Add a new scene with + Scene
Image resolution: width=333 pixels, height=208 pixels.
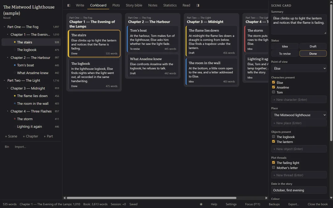[x=11, y=136]
